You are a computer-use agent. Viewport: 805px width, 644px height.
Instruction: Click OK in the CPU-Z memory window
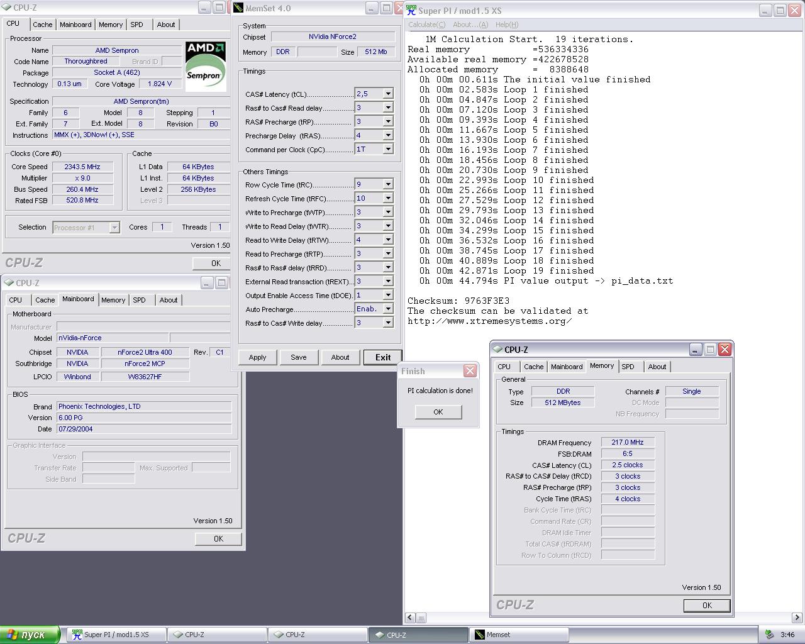pyautogui.click(x=707, y=605)
